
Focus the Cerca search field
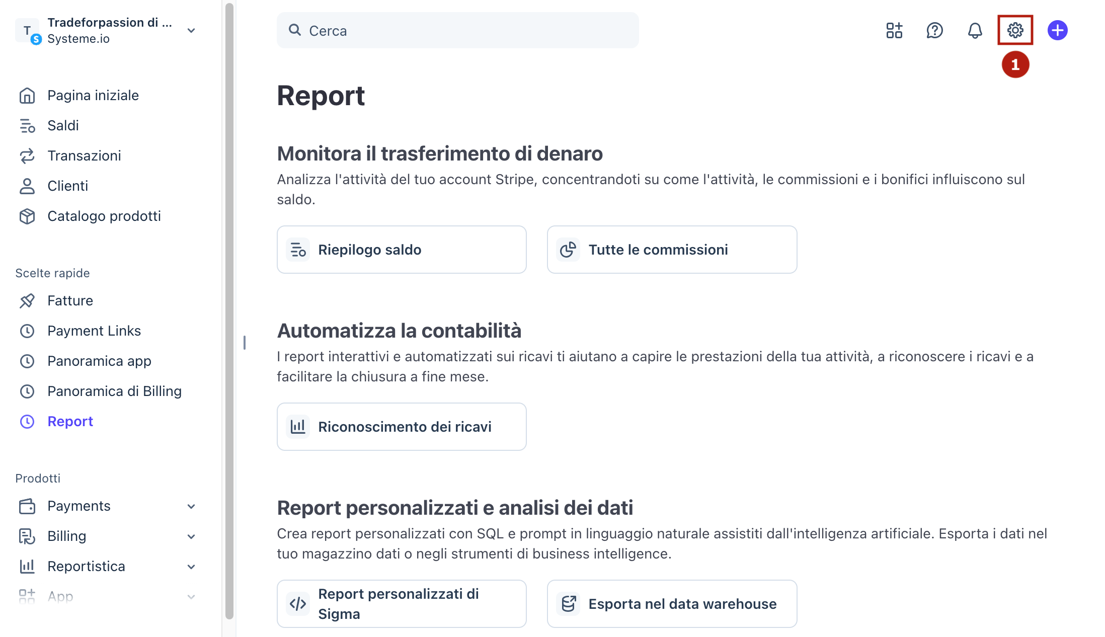point(458,31)
